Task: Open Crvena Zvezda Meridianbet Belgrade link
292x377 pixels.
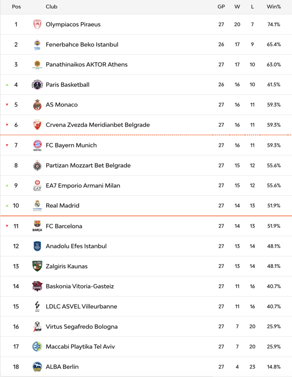Action: 97,125
